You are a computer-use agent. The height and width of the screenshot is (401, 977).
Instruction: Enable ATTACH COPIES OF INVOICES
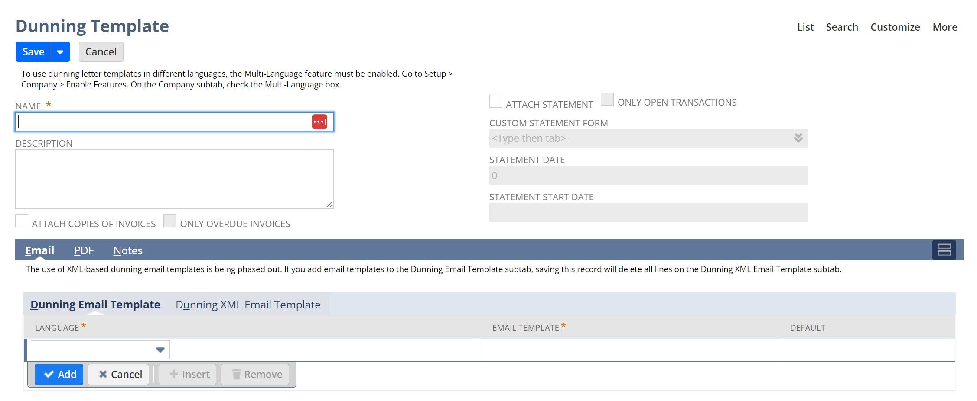pos(22,221)
